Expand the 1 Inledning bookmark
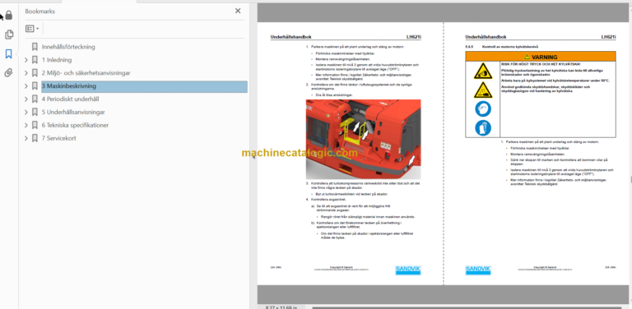Viewport: 632px width, 309px height. (x=26, y=60)
